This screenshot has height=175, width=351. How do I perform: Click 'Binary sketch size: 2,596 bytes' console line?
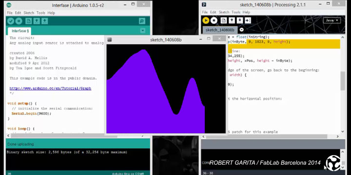click(67, 152)
